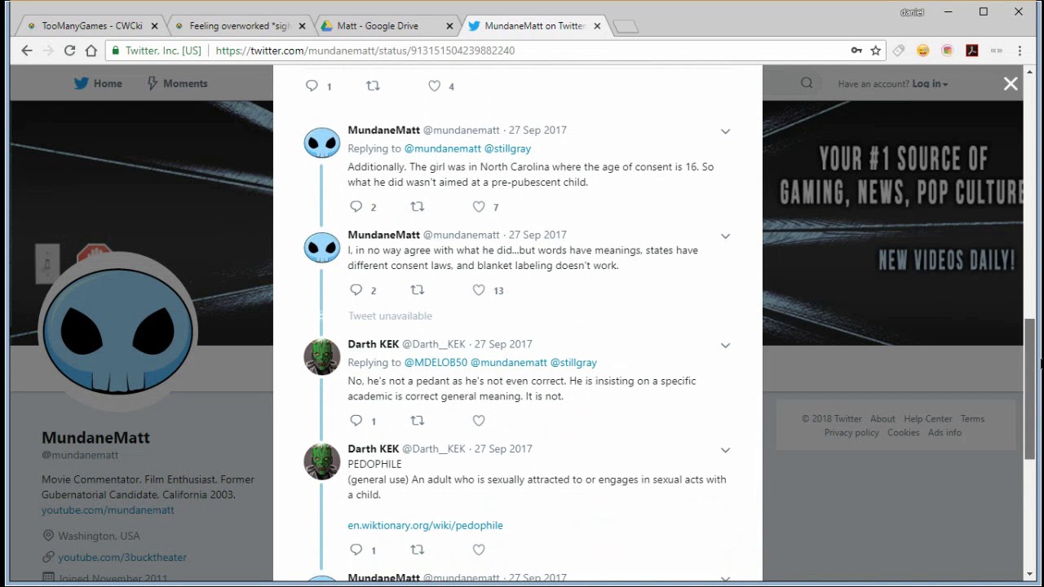
Task: Open Ads info footer link
Action: point(944,432)
